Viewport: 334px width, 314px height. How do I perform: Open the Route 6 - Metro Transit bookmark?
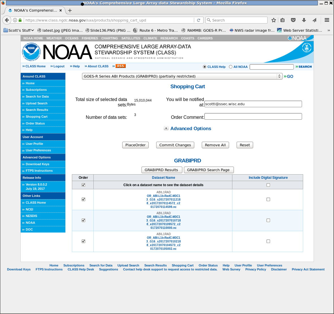[155, 31]
